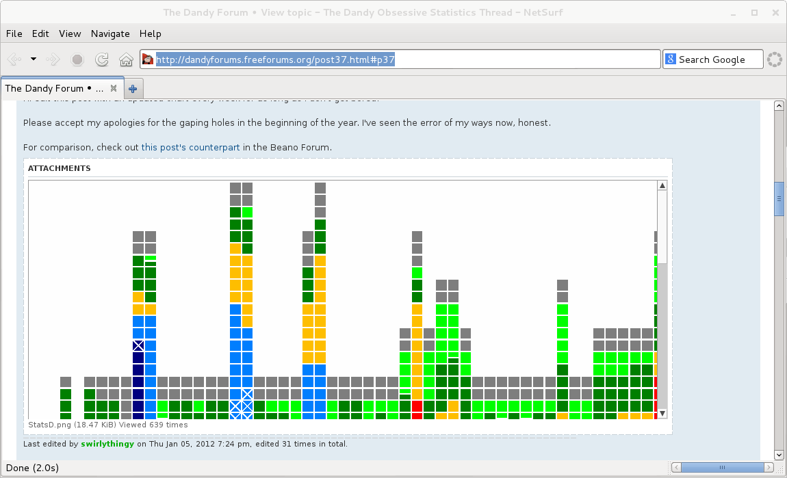Click the throbber activity icon
This screenshot has width=787, height=478.
pyautogui.click(x=775, y=59)
